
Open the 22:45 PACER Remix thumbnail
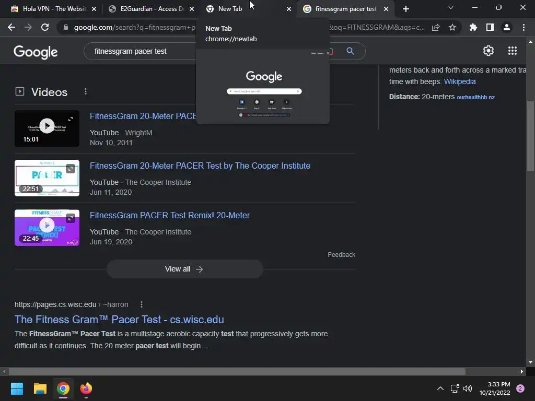46,228
